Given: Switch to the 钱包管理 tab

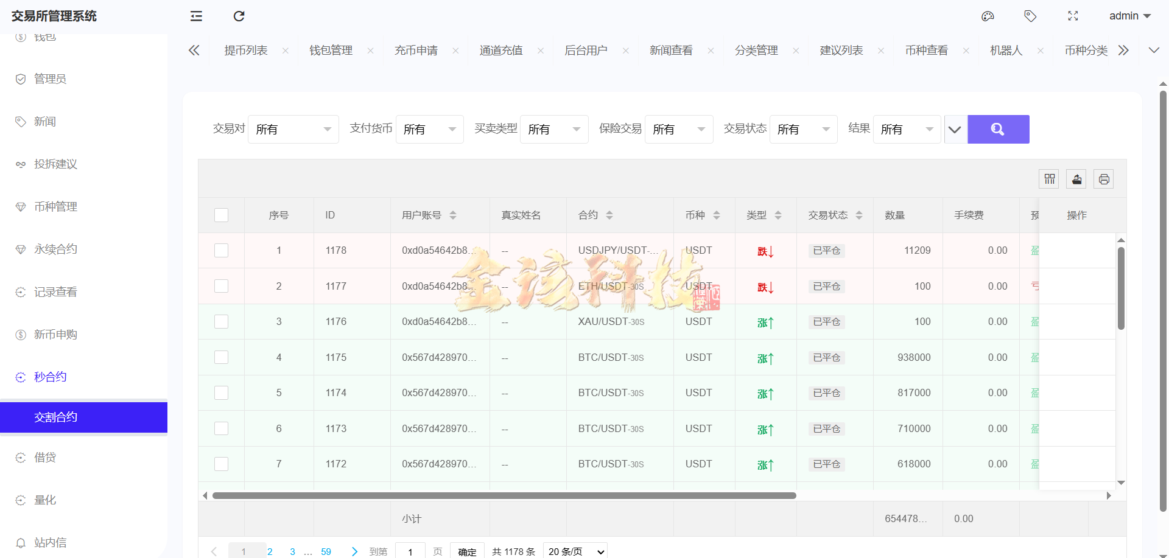Looking at the screenshot, I should click(331, 51).
